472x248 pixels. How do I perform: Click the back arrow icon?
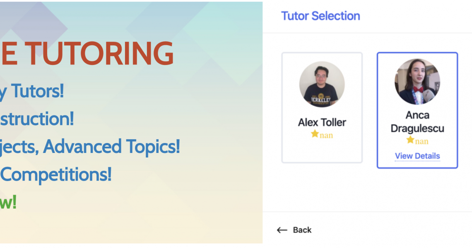pyautogui.click(x=282, y=230)
